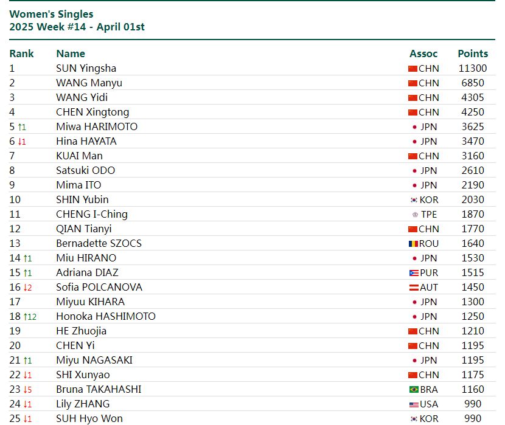Screen dimensions: 505x425
Task: Open the player name WANG Manyu
Action: pyautogui.click(x=89, y=83)
